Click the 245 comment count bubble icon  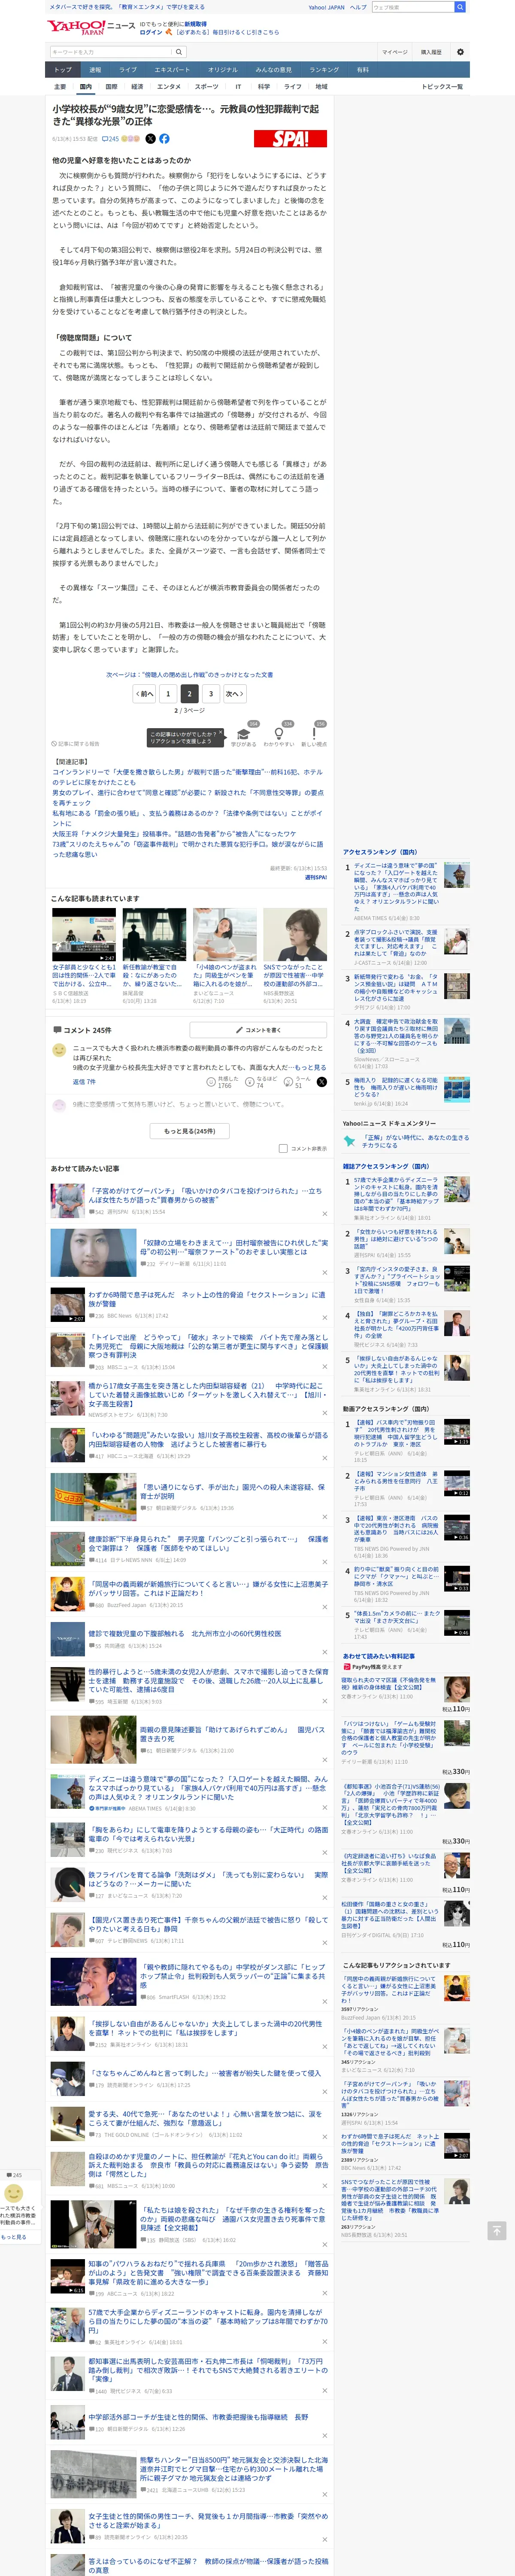[x=110, y=139]
